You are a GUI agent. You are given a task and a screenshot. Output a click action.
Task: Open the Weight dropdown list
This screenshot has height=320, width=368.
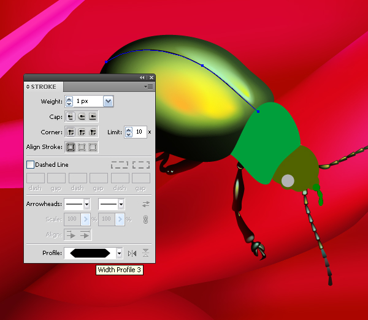click(108, 101)
